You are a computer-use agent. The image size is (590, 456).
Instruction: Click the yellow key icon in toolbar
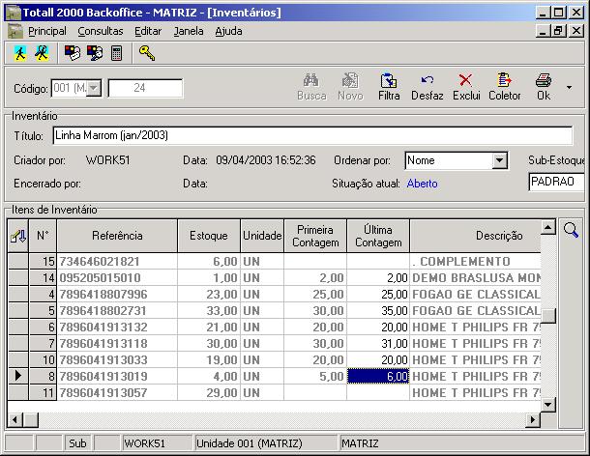(147, 52)
